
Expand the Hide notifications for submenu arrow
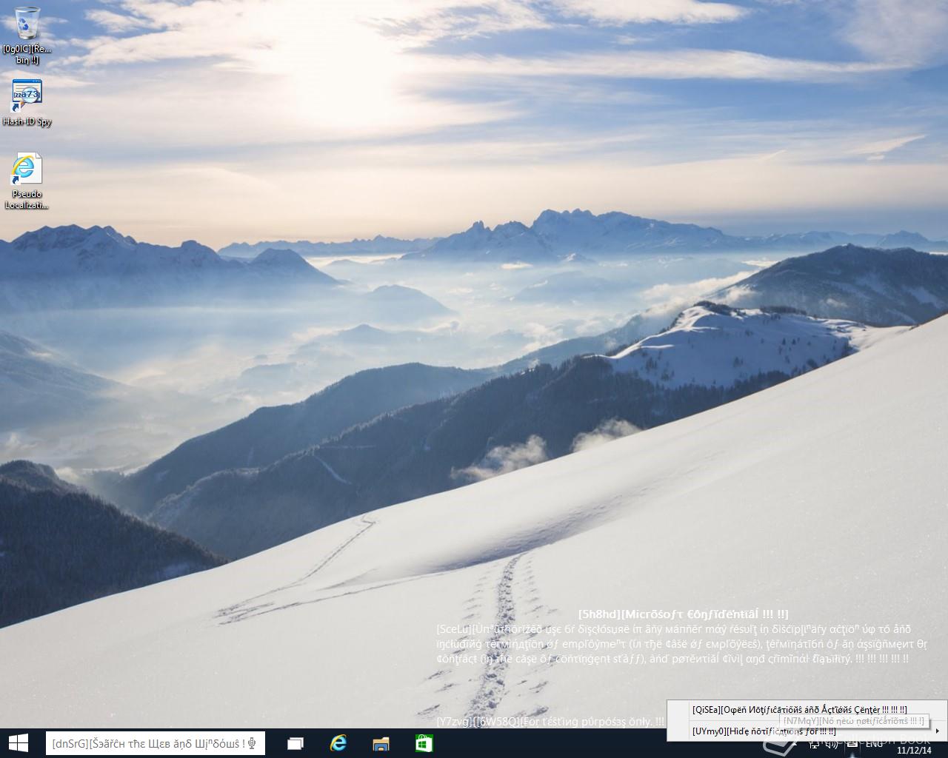pos(938,731)
